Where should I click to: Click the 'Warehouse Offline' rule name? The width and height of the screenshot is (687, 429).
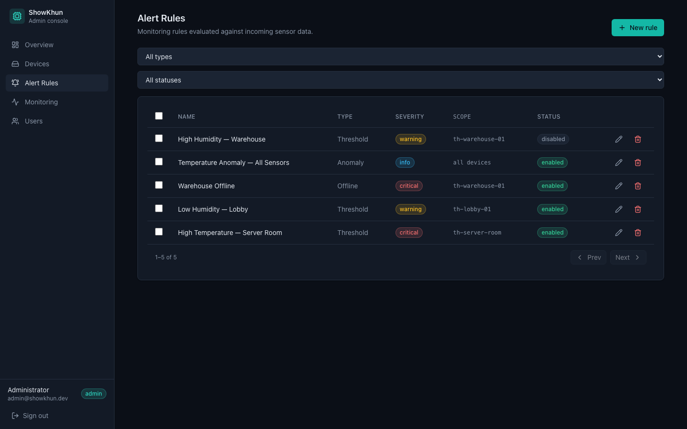tap(206, 186)
